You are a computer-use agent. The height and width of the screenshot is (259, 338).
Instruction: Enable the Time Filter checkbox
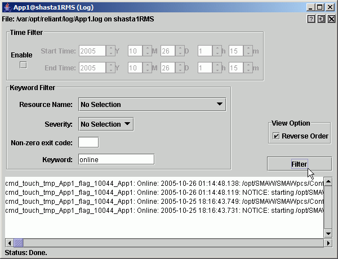point(23,65)
